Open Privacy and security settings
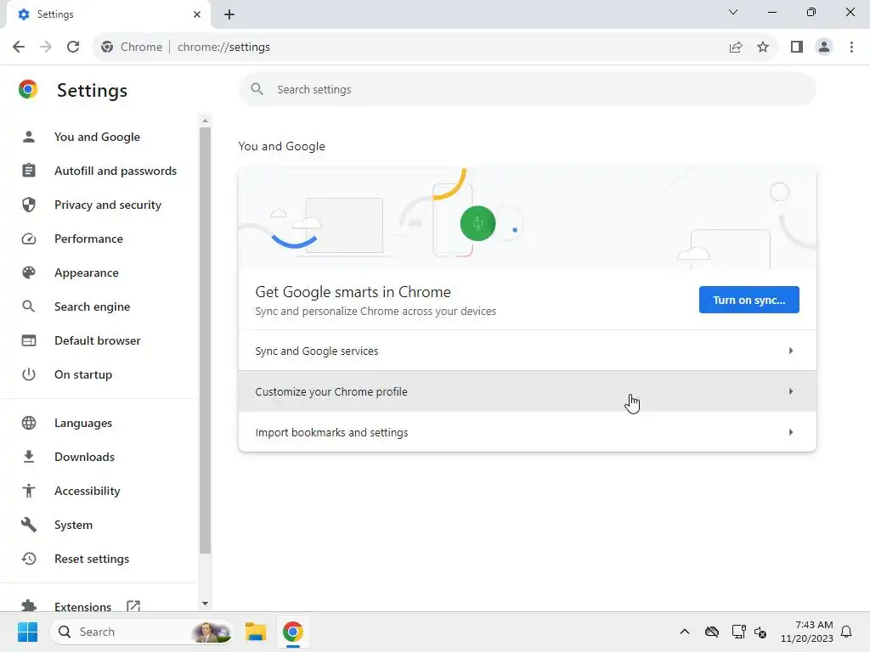 [x=108, y=205]
